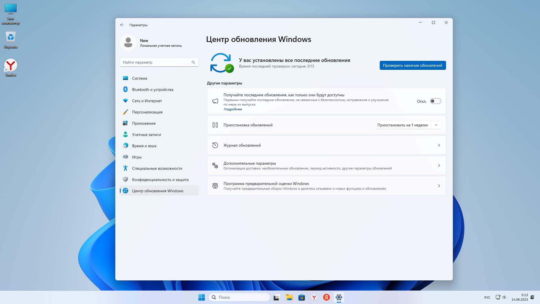Viewport: 540px width, 304px height.
Task: Click Проверить наличие обновлений button
Action: point(412,65)
